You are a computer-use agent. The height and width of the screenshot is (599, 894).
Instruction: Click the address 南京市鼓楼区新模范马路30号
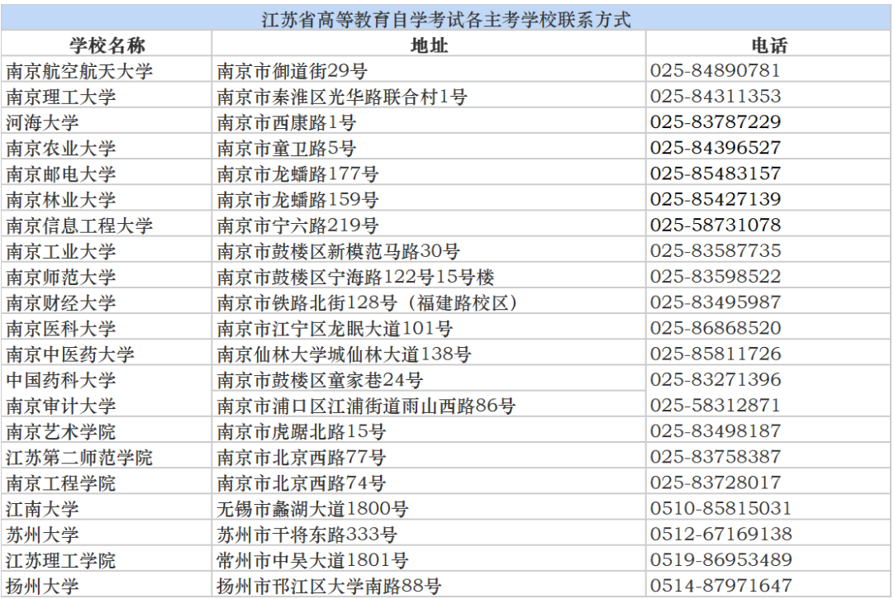point(338,251)
